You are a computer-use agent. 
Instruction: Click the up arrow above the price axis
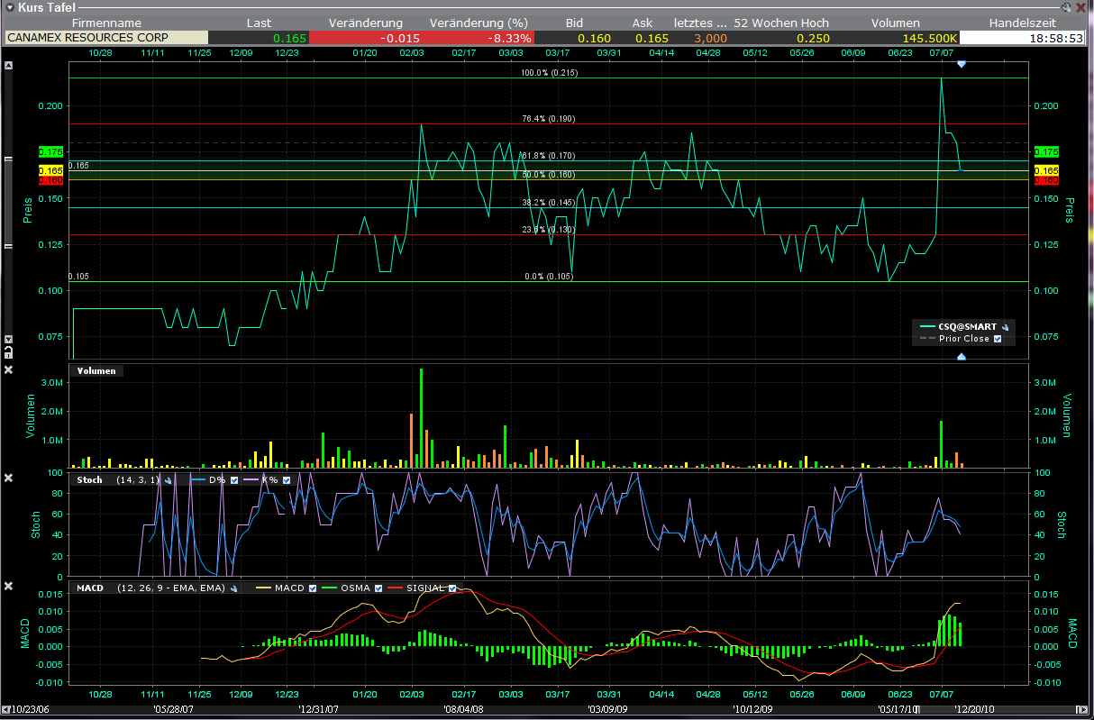click(x=9, y=66)
